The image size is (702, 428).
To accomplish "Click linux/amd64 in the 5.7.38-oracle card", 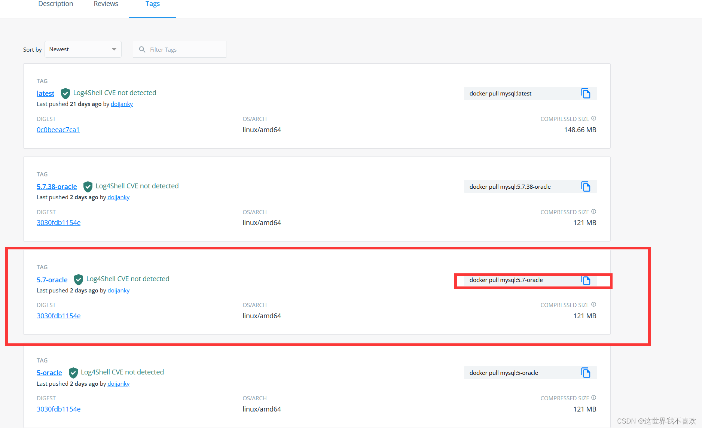I will [x=262, y=222].
